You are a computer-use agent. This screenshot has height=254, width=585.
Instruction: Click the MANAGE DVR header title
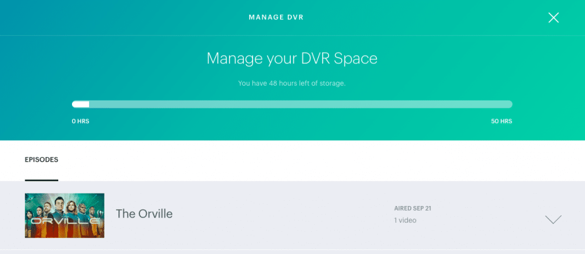(x=276, y=18)
